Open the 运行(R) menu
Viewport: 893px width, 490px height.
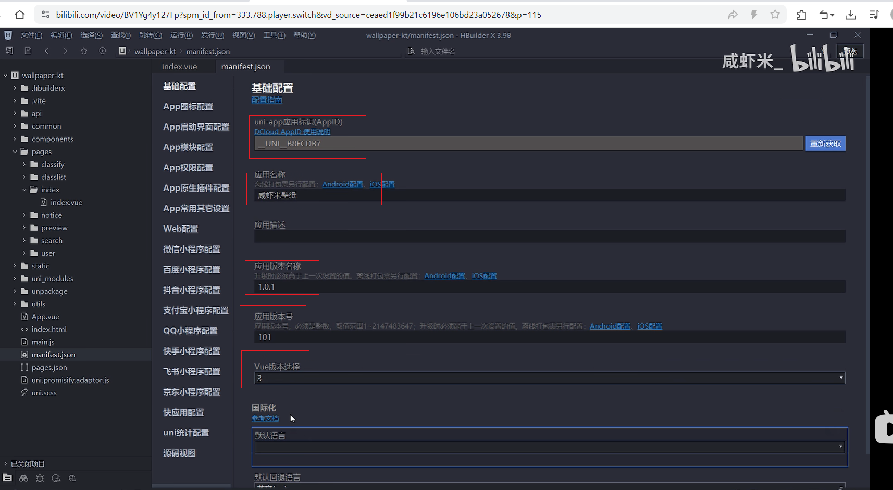(x=181, y=35)
